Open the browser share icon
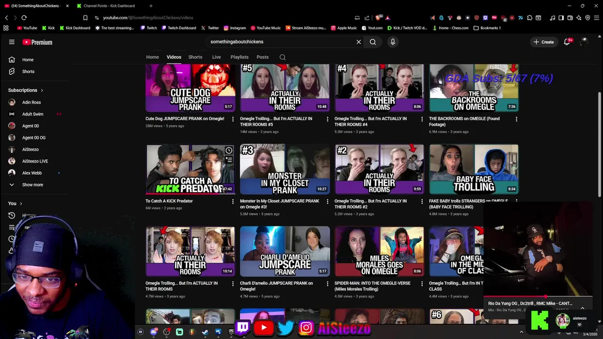The image size is (603, 339). coord(367,17)
